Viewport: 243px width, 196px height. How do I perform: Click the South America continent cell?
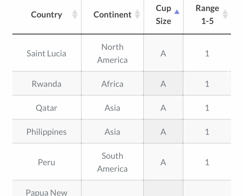point(112,162)
